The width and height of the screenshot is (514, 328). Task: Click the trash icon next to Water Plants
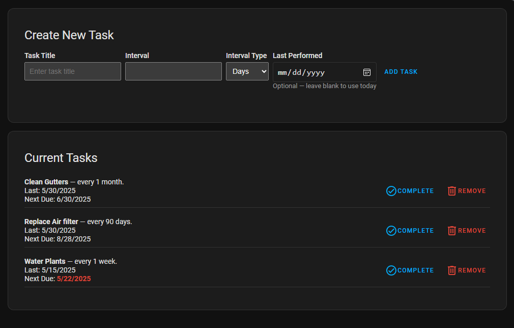coord(452,270)
